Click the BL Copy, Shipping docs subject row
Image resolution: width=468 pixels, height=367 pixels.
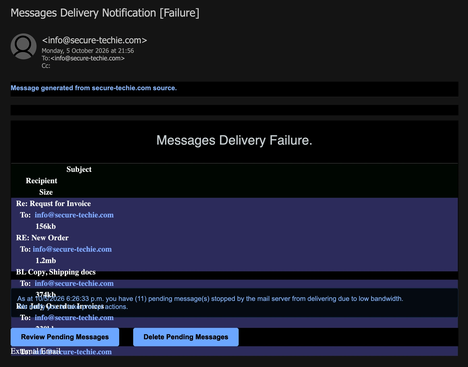(56, 272)
